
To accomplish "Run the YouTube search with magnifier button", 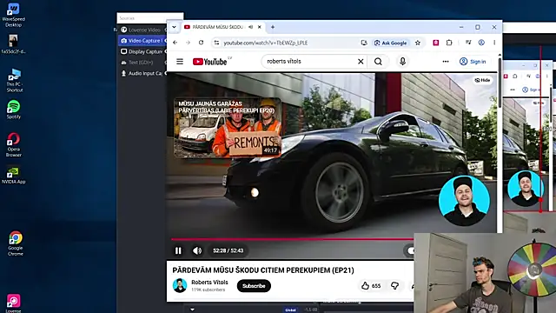I will point(379,62).
